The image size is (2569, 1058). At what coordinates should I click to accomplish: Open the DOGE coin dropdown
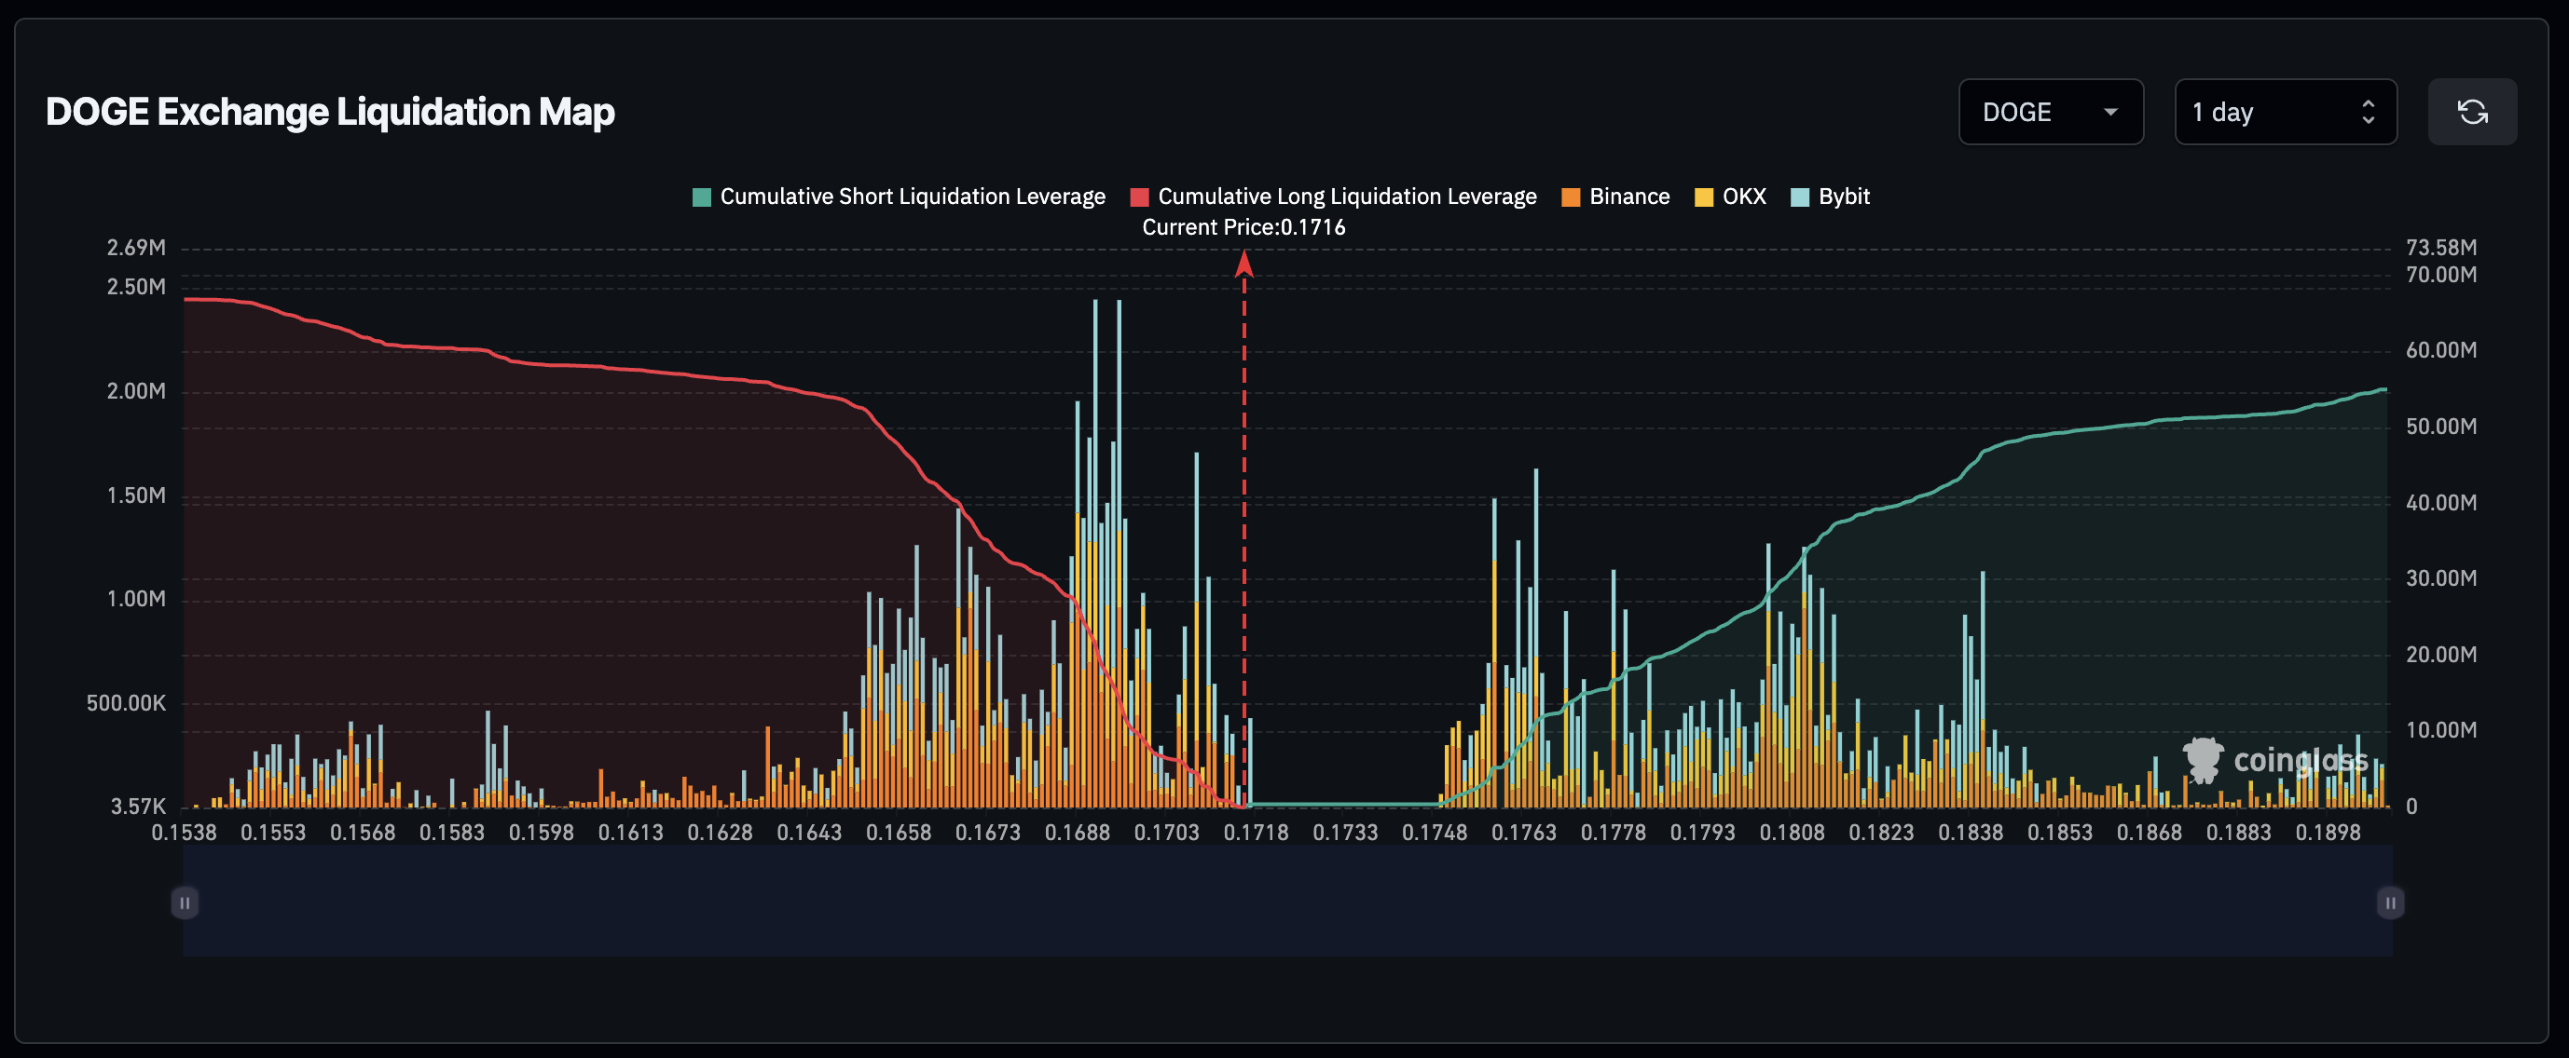2050,112
